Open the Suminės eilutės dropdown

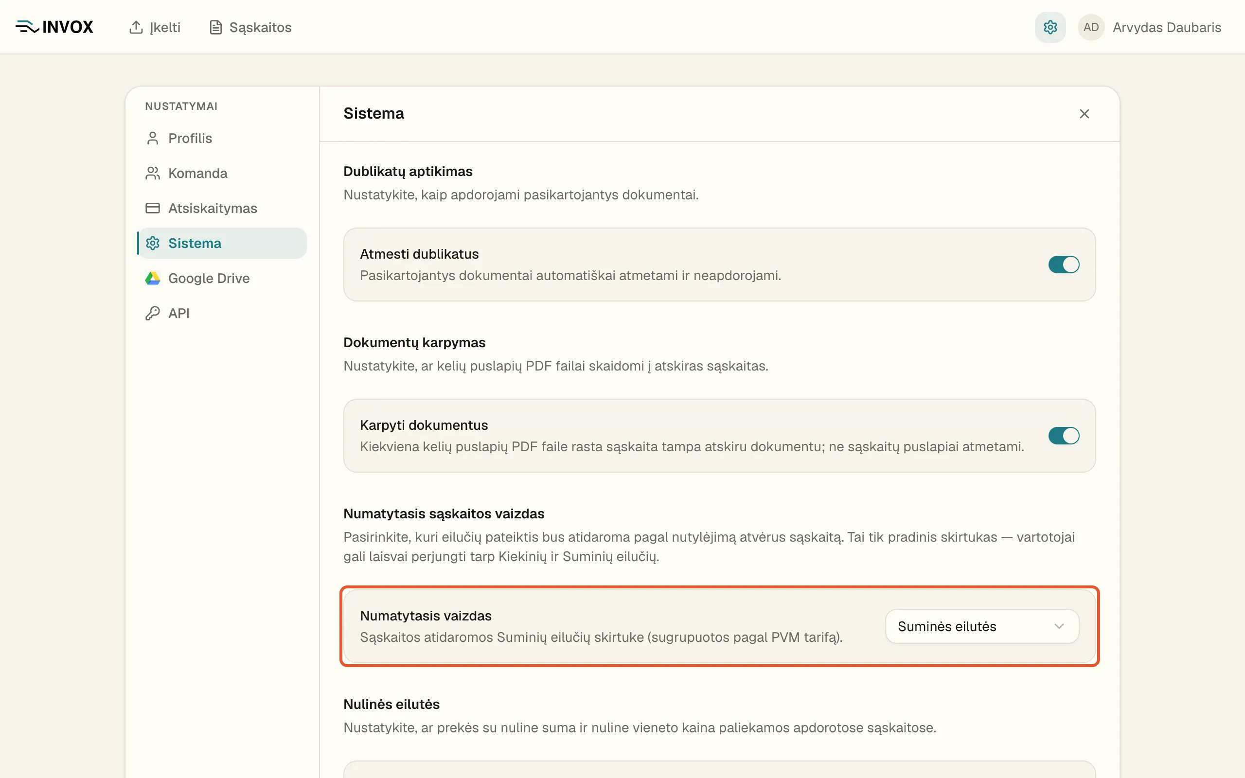click(981, 626)
